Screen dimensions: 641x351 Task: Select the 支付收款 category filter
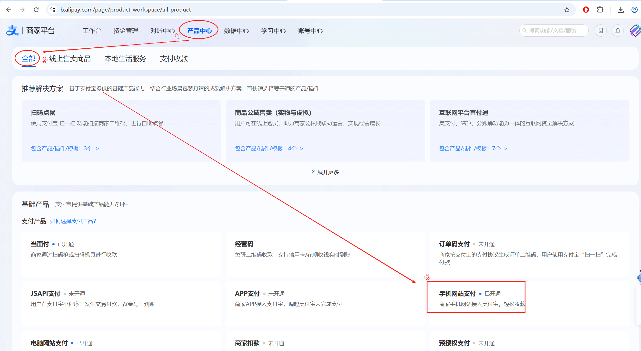click(x=174, y=58)
